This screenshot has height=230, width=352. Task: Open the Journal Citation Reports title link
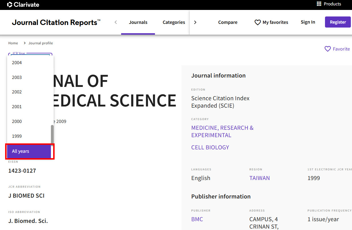[x=56, y=22]
